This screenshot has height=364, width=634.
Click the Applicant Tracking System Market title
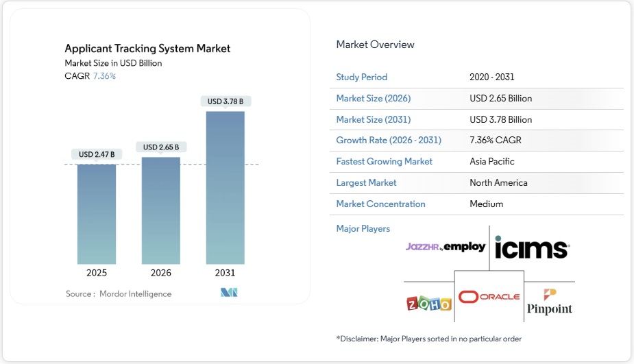(x=147, y=49)
